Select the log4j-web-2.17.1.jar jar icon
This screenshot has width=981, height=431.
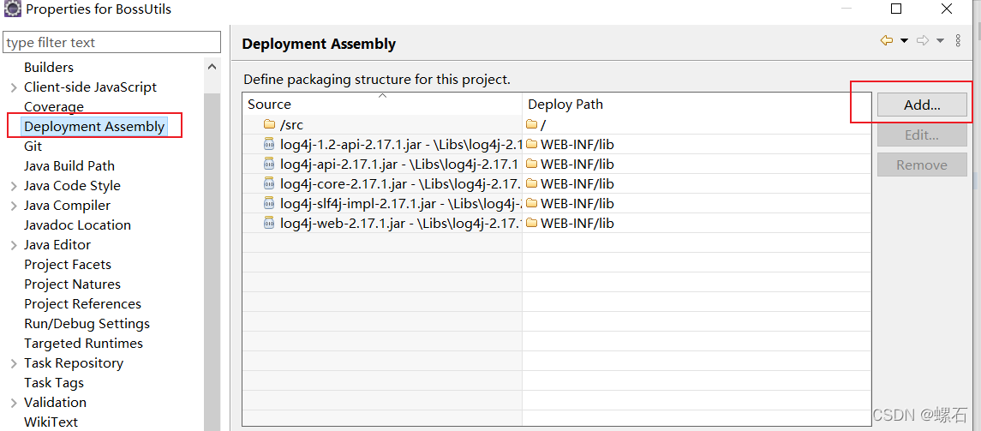pos(269,223)
